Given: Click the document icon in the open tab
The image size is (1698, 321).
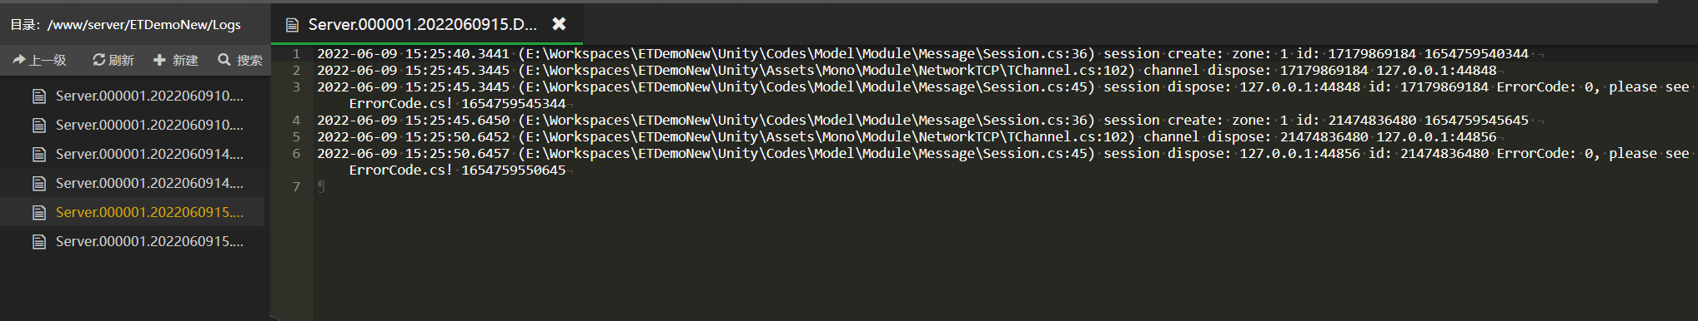Looking at the screenshot, I should (x=292, y=24).
